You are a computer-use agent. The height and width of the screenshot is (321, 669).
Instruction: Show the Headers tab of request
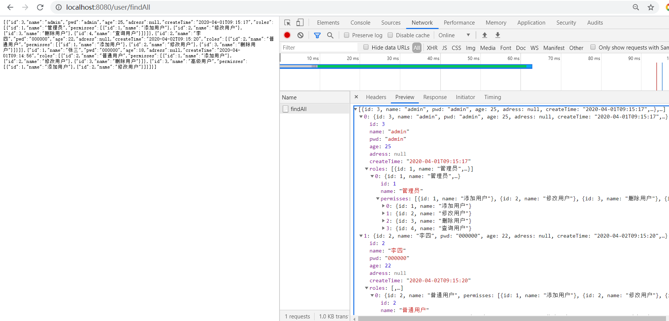pyautogui.click(x=376, y=97)
